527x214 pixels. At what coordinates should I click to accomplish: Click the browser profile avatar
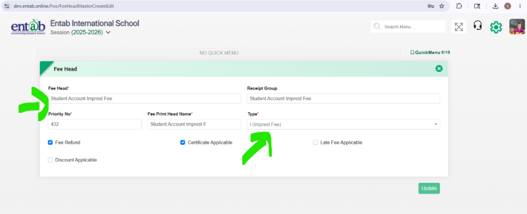[x=508, y=6]
